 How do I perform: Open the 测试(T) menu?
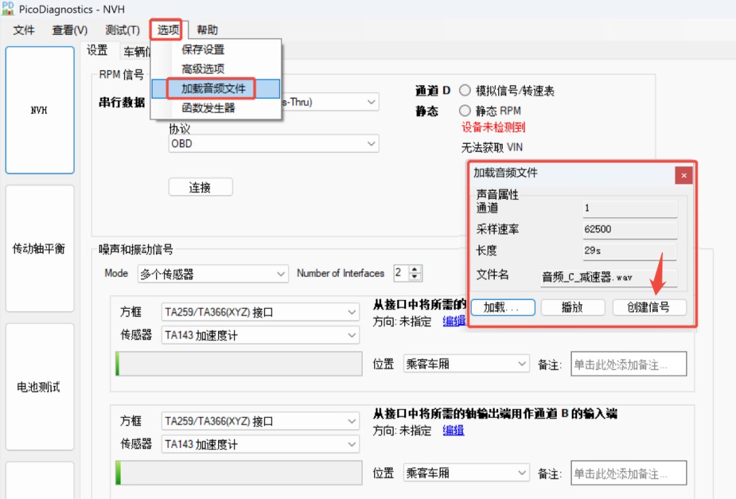123,30
